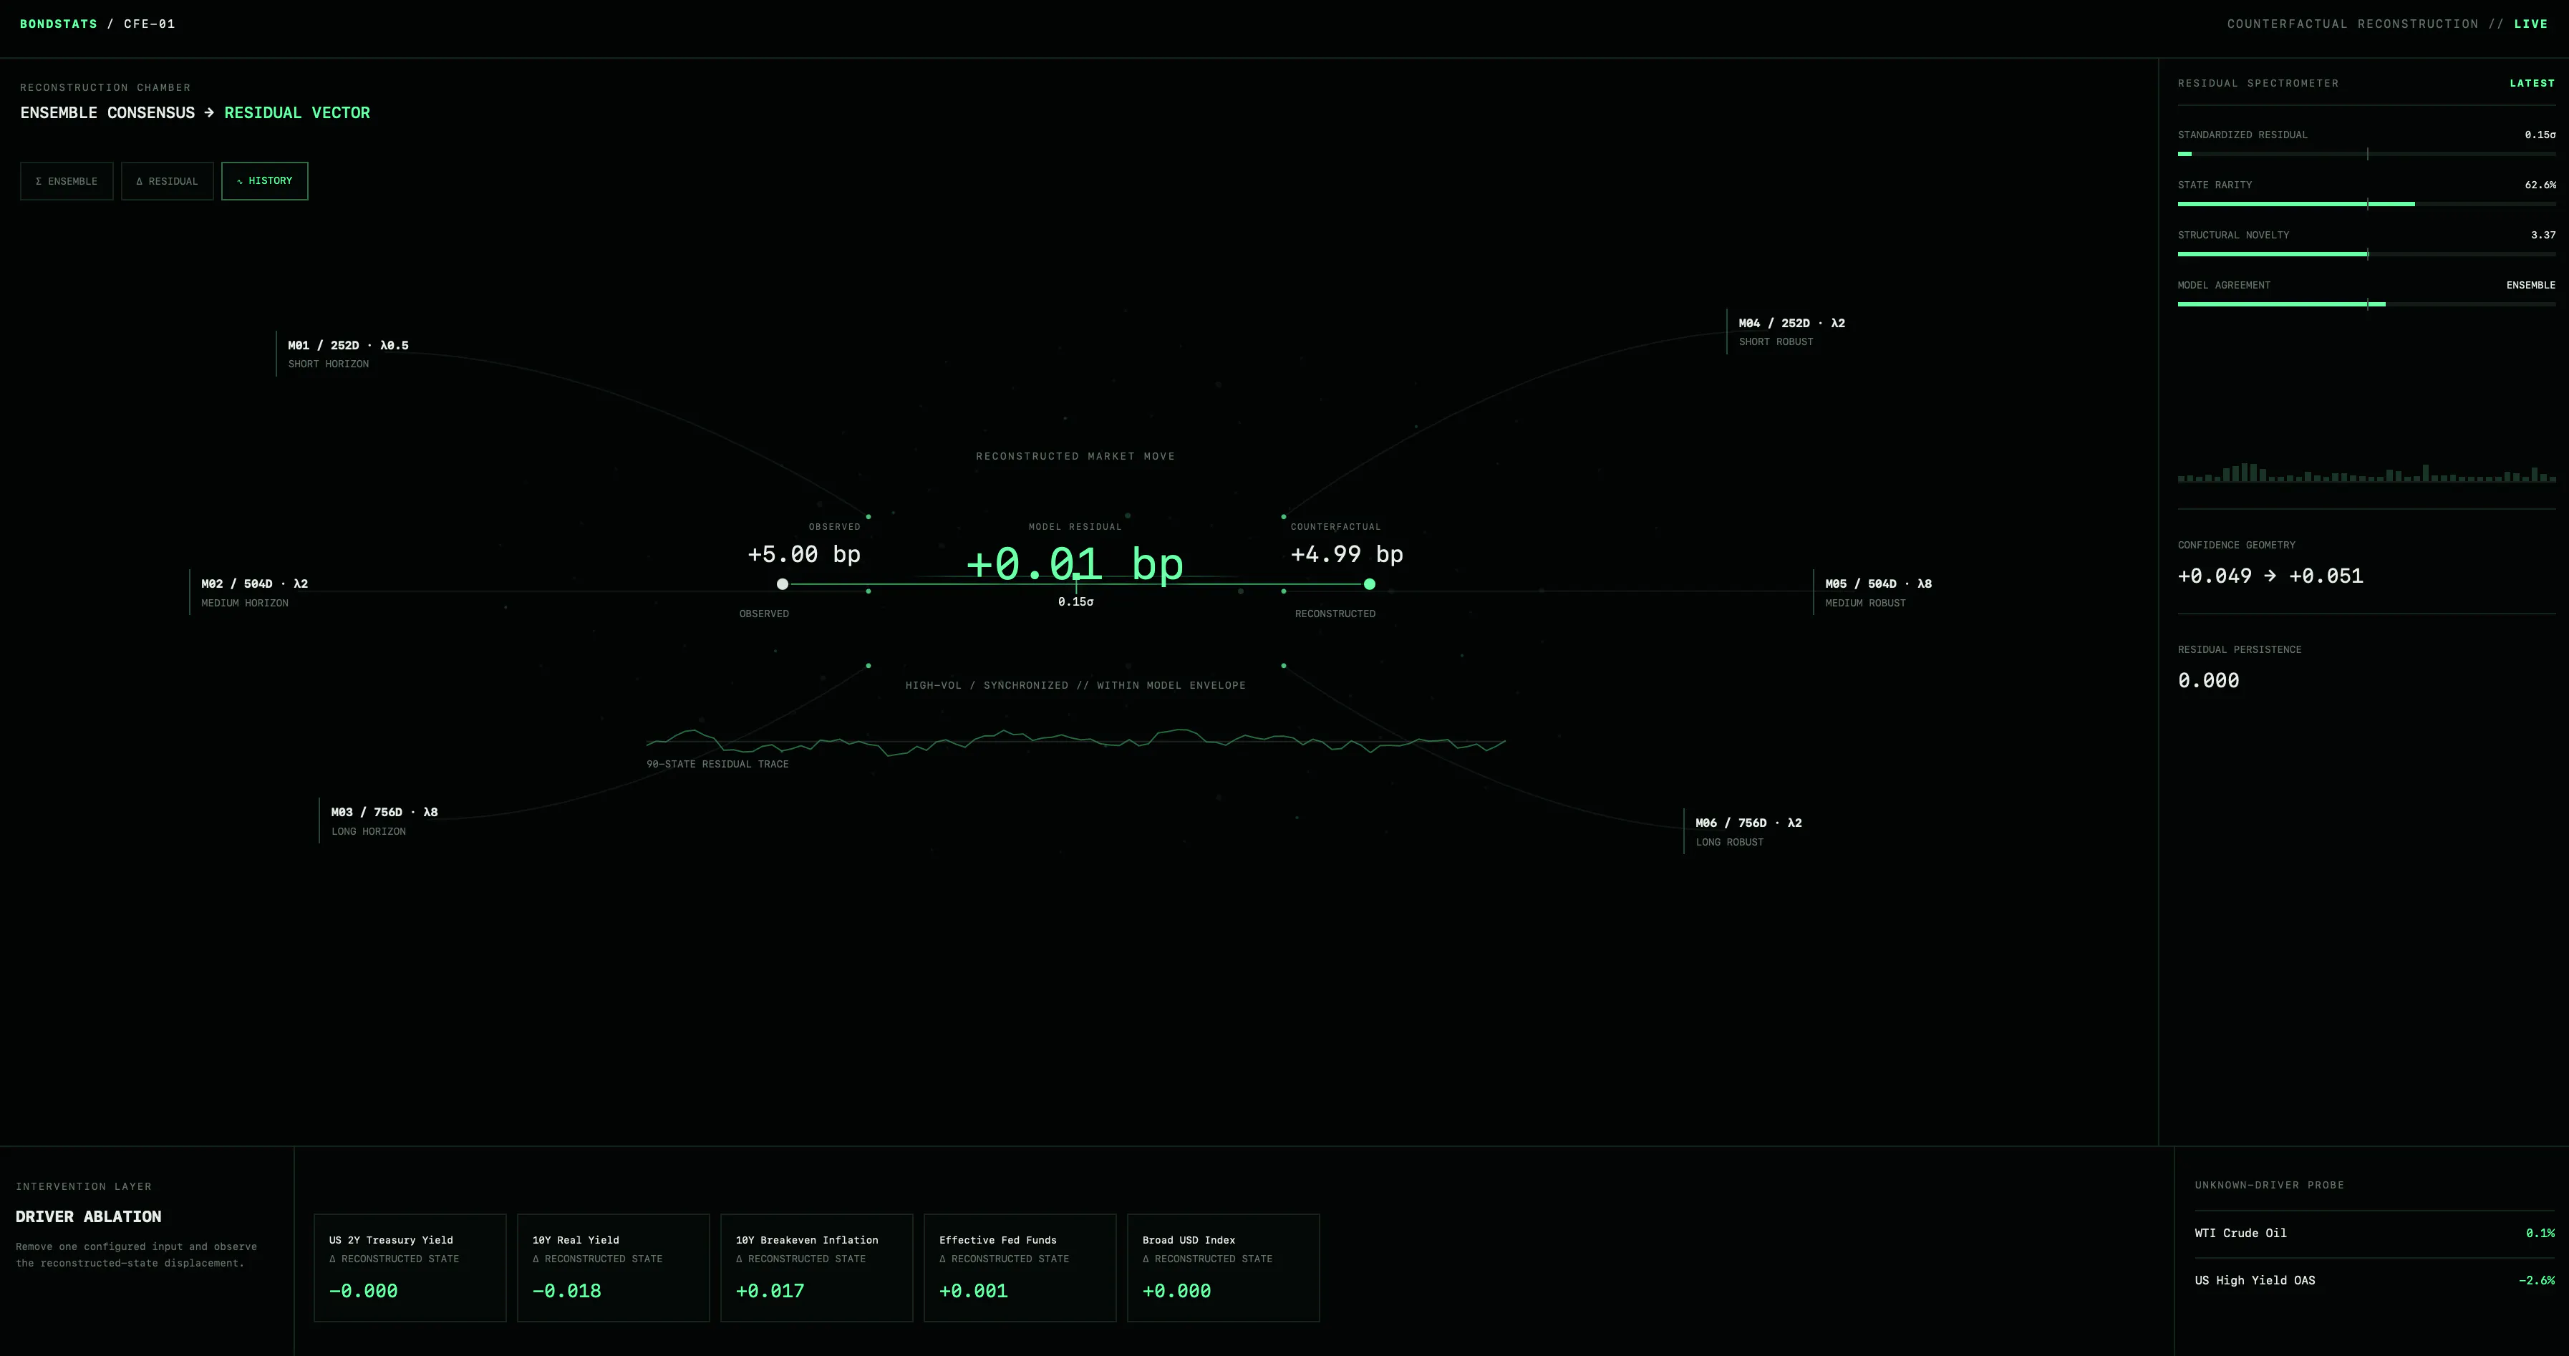This screenshot has height=1356, width=2569.
Task: Click the Structural Novelty gauge bar
Action: click(x=2366, y=254)
